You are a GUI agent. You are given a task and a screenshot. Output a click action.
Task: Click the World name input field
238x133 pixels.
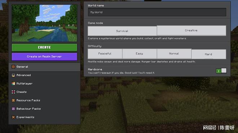tap(157, 12)
